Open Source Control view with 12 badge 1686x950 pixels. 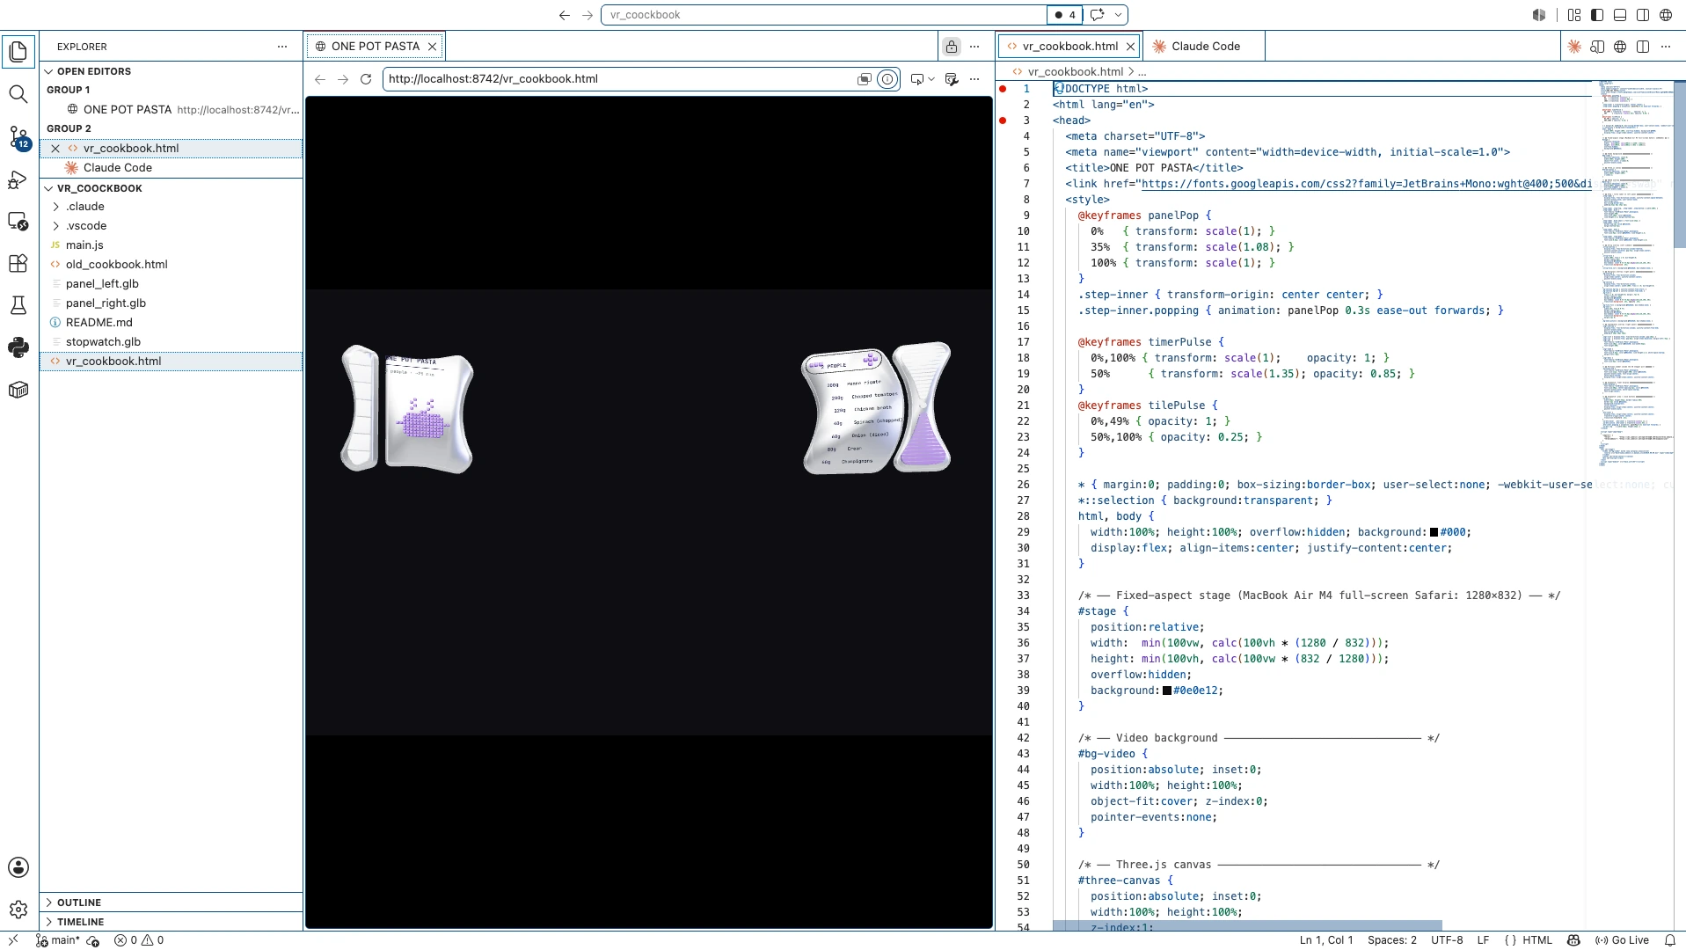[x=18, y=136]
